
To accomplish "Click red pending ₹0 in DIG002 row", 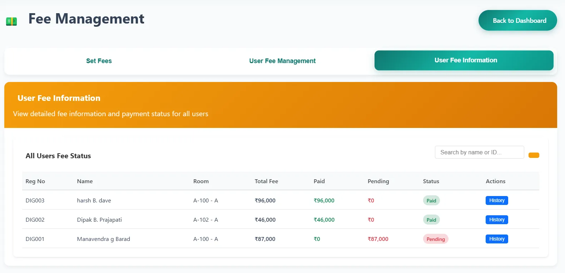I will point(371,220).
